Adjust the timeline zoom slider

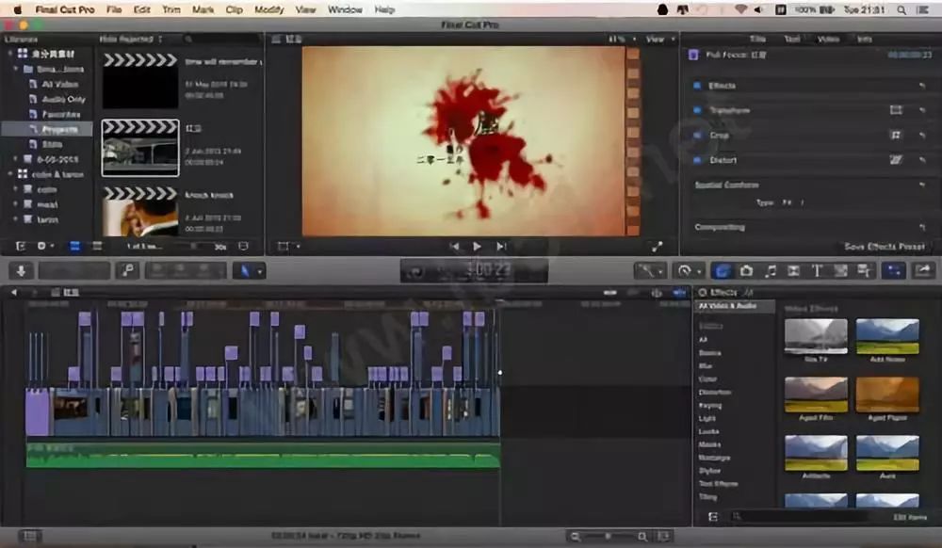(x=609, y=537)
